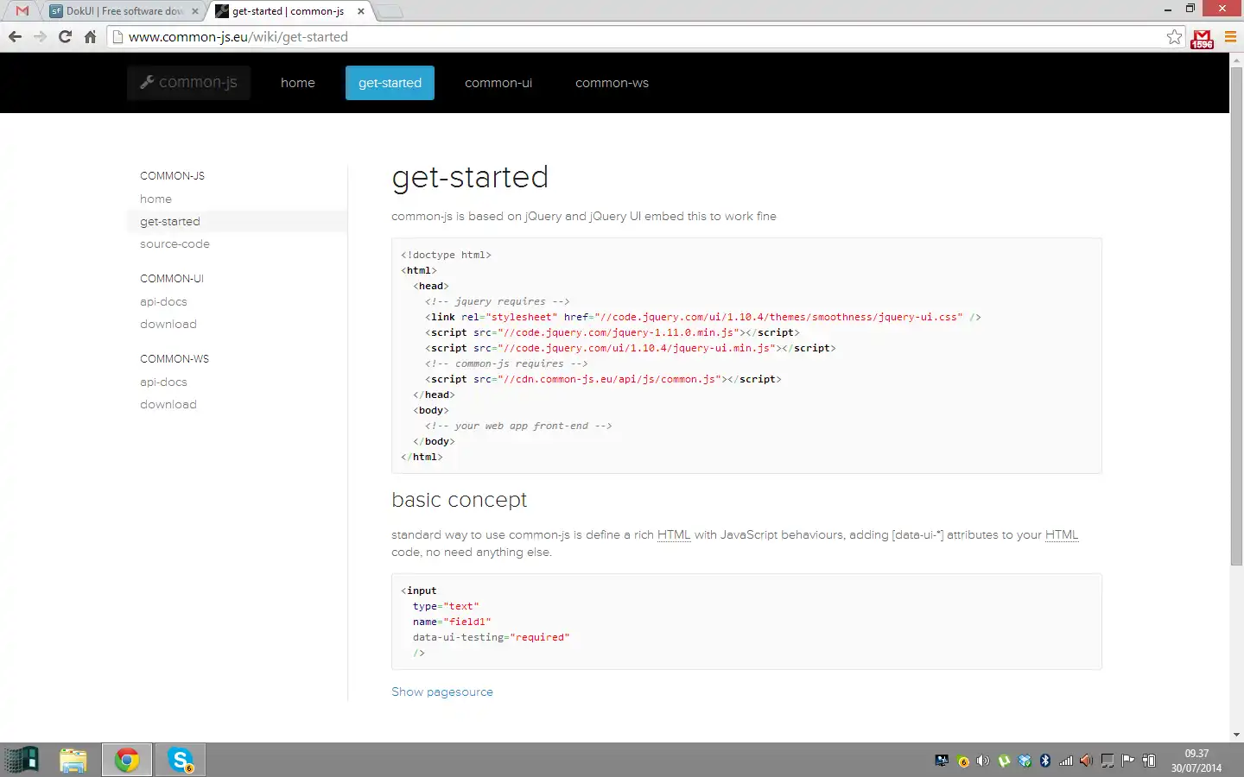Click the display monitor tray icon
The image size is (1244, 777).
coord(942,761)
